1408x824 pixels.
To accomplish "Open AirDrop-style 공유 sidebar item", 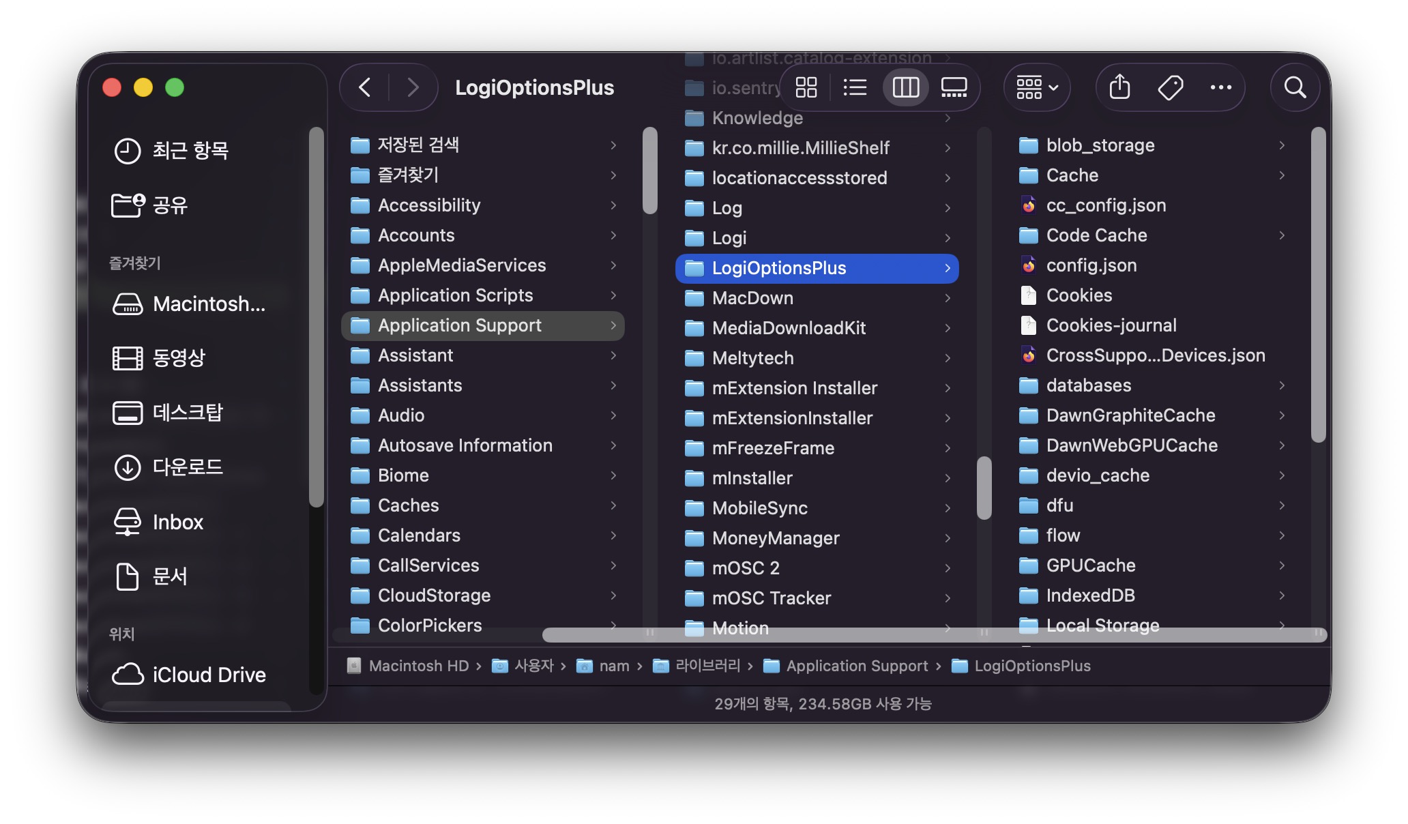I will tap(169, 205).
